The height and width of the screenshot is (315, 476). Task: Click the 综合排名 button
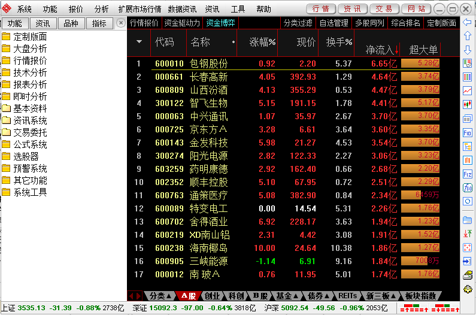point(405,23)
